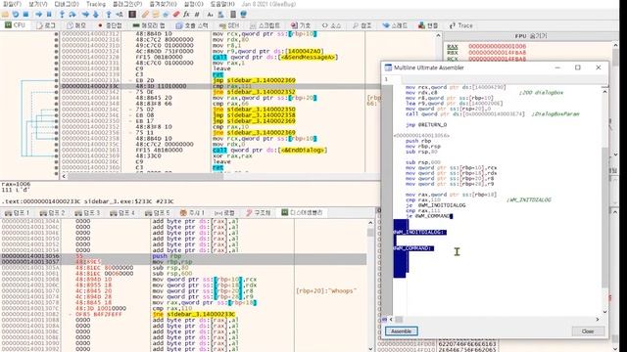Click the fx Functions icon
627x352 pixels.
tap(186, 15)
